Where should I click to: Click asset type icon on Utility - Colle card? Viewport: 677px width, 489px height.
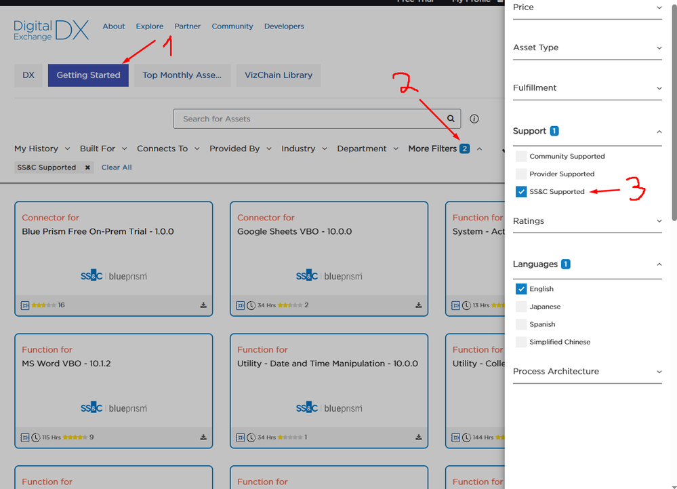(455, 437)
